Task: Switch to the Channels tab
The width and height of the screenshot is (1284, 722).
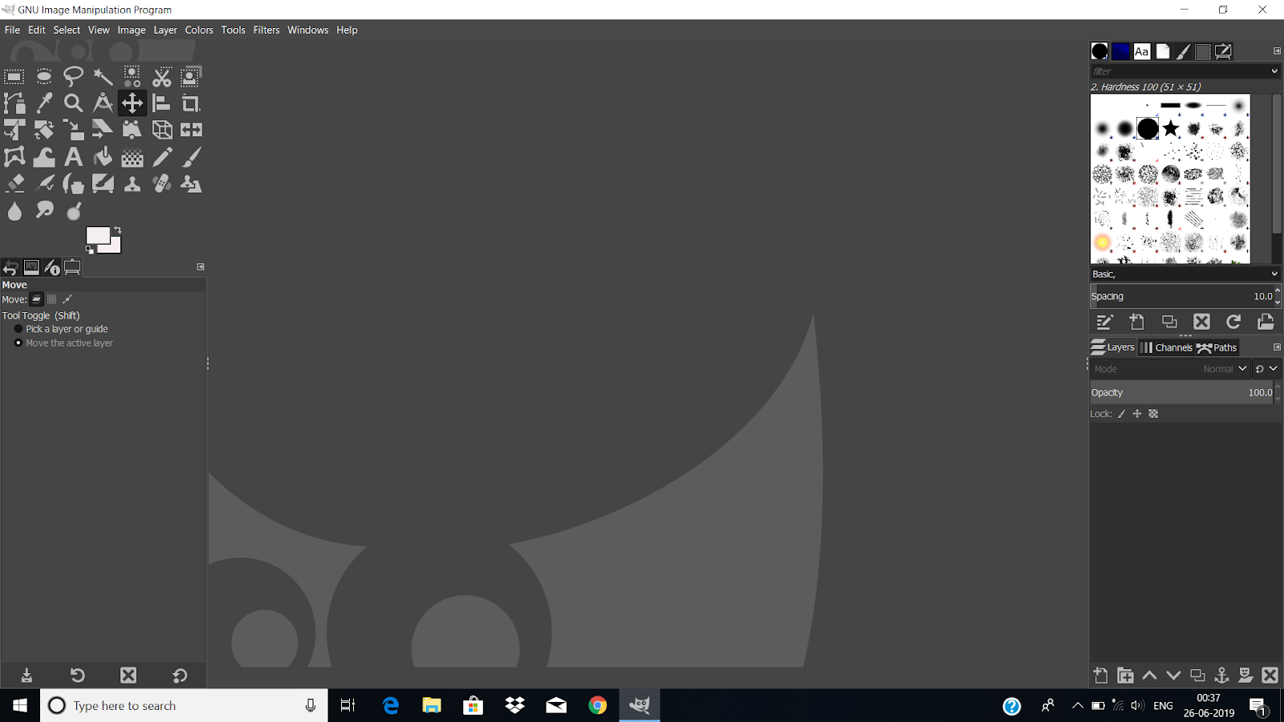Action: pyautogui.click(x=1167, y=347)
